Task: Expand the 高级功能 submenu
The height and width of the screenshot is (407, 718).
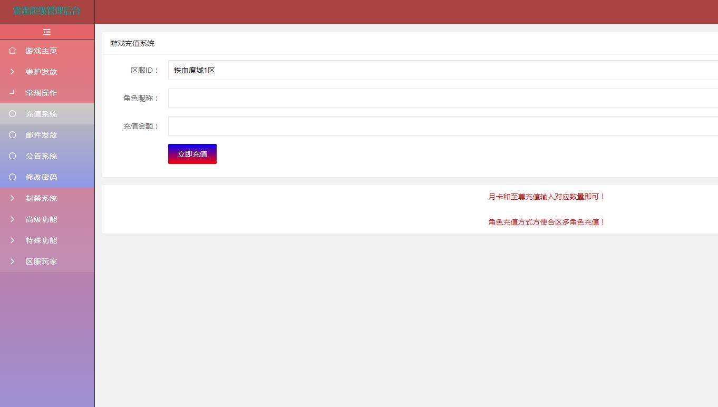Action: [x=41, y=219]
